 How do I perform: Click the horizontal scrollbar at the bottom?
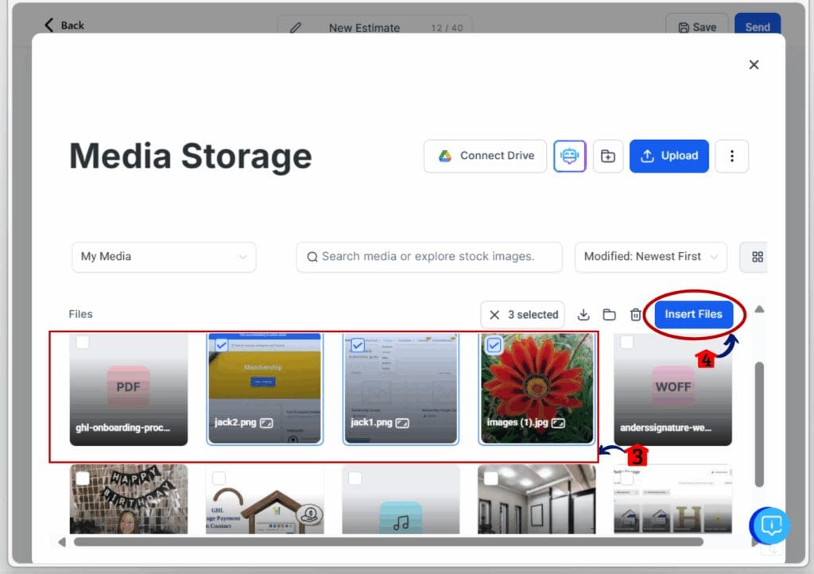(x=388, y=542)
